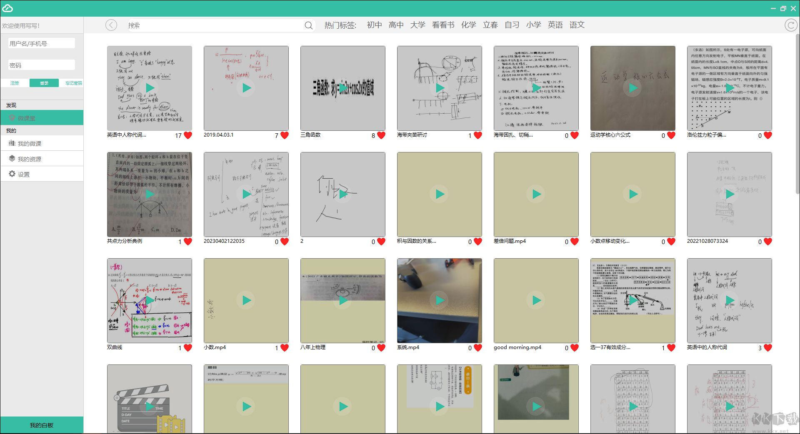Click heart icon for 20221028073324
The height and width of the screenshot is (434, 800).
pos(768,241)
